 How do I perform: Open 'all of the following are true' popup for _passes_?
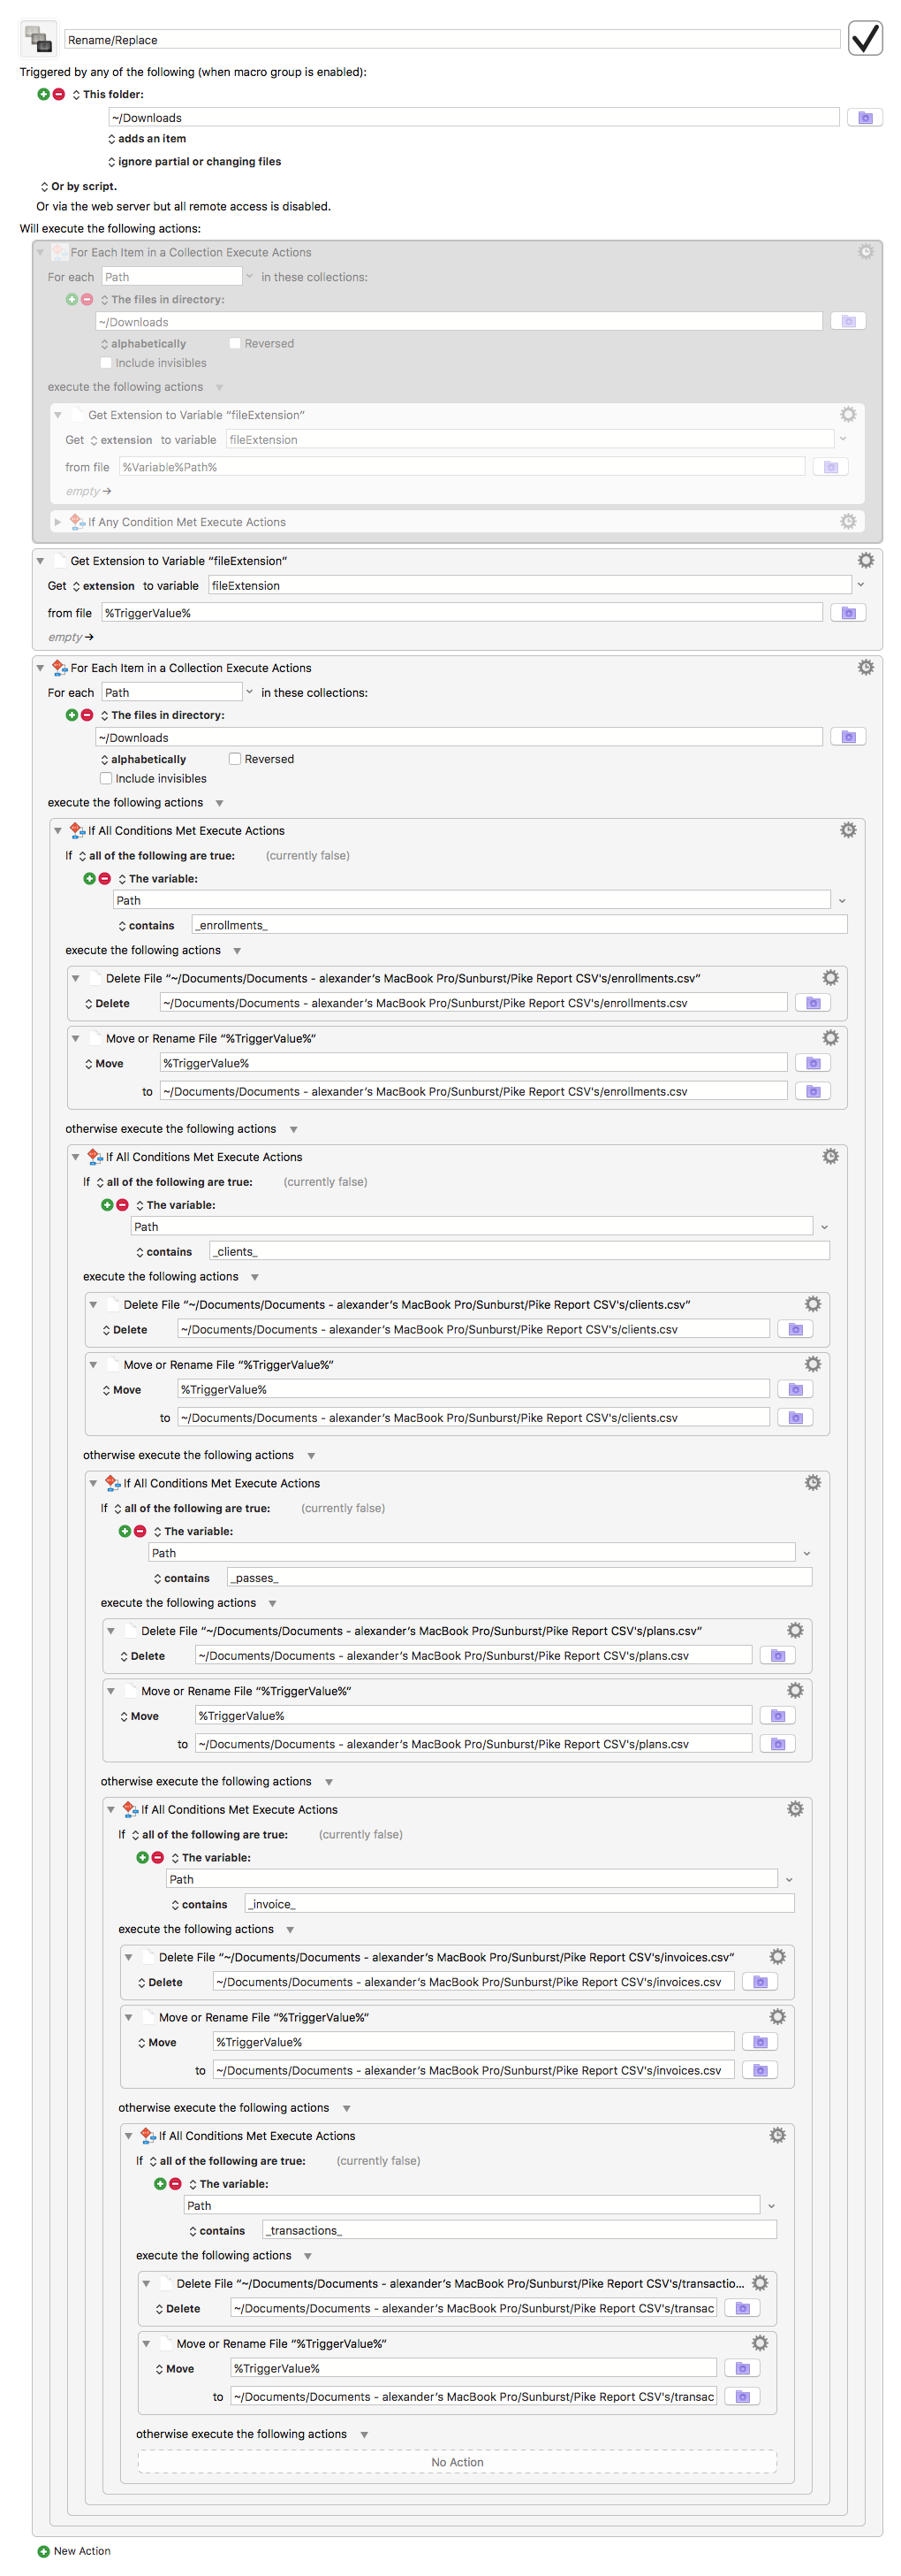191,1508
